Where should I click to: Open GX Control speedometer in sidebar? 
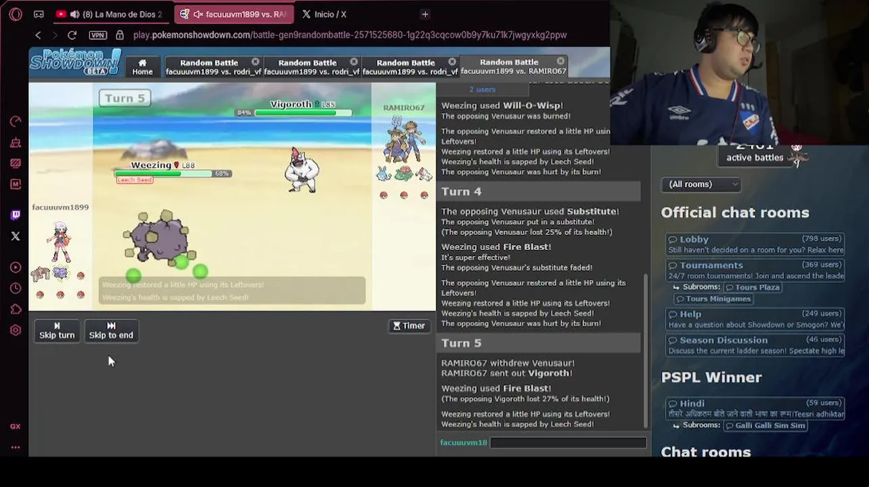[x=16, y=122]
